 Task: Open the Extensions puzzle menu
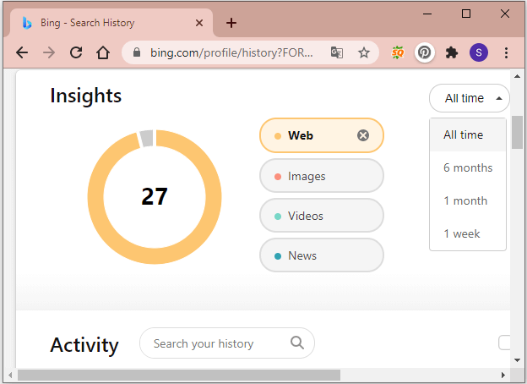(451, 52)
